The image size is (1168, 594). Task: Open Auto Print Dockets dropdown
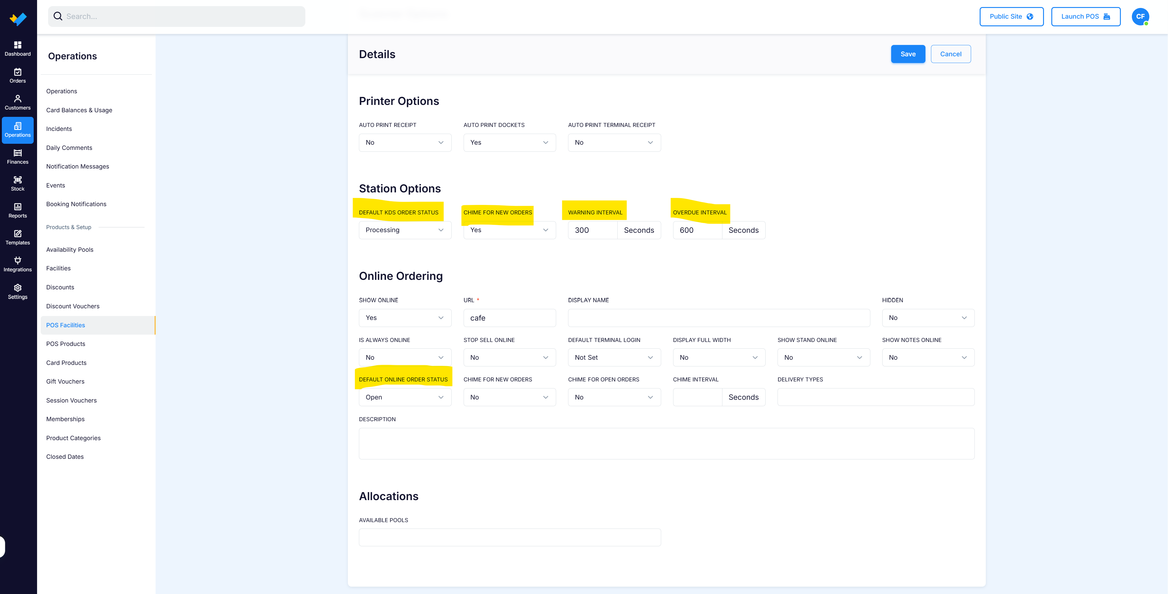509,143
